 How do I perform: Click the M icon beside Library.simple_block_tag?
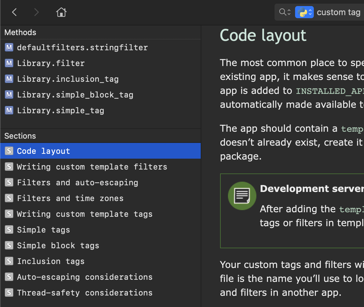[x=9, y=95]
